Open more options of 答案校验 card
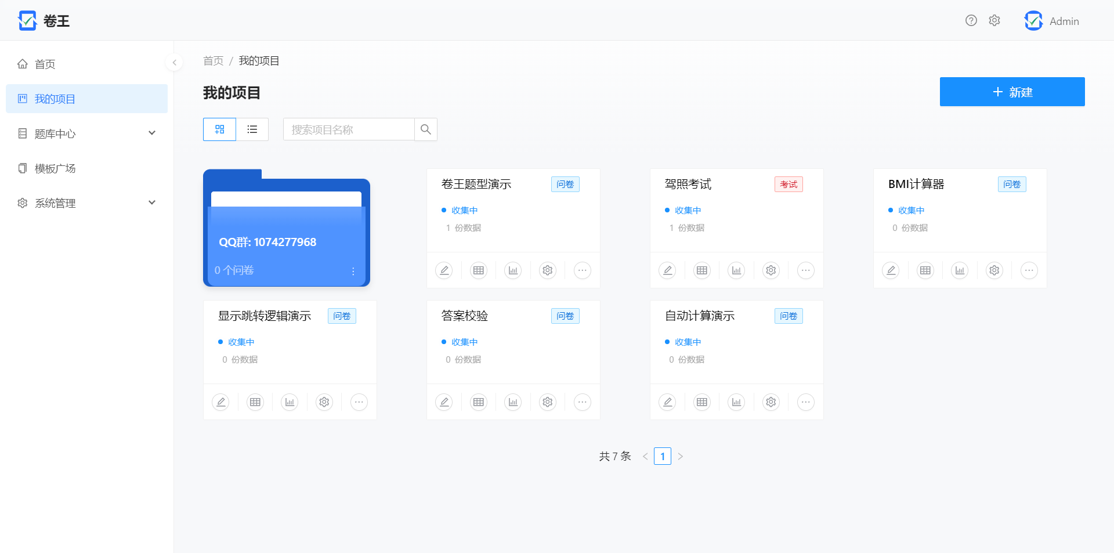Image resolution: width=1114 pixels, height=553 pixels. tap(583, 402)
